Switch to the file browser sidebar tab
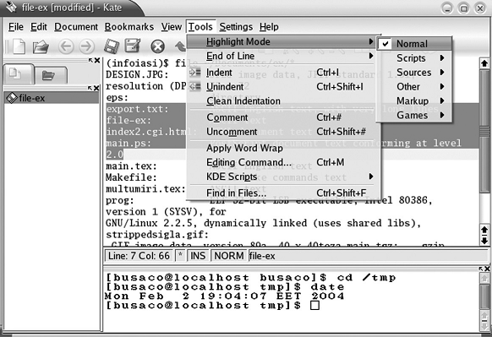 50,75
